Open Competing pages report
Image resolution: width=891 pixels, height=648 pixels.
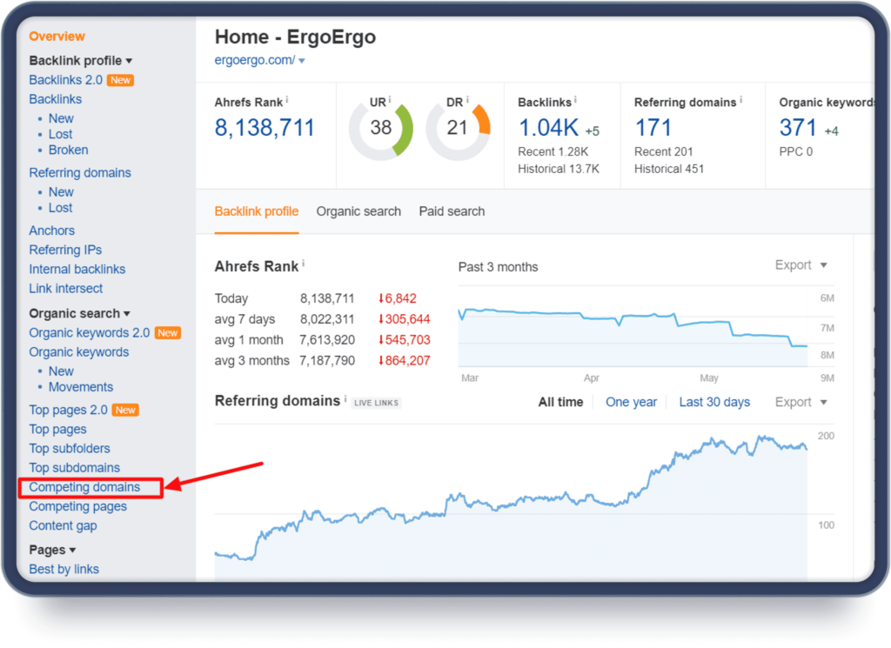(77, 506)
